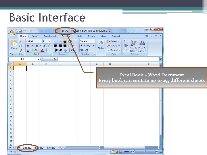Click Decrease Decimal icon

click(x=86, y=50)
